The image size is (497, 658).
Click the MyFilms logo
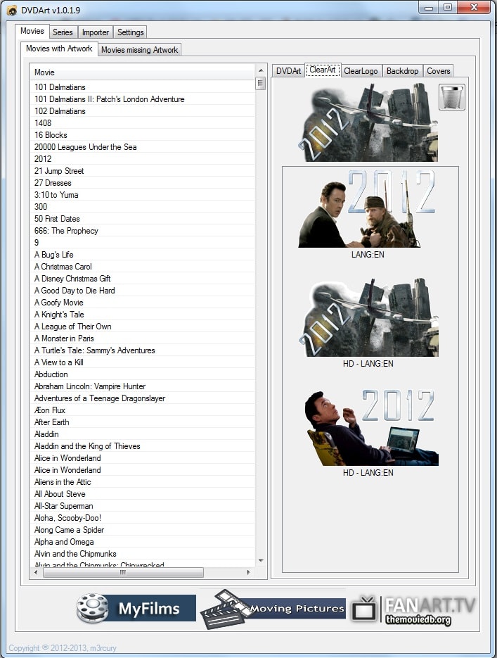(136, 607)
